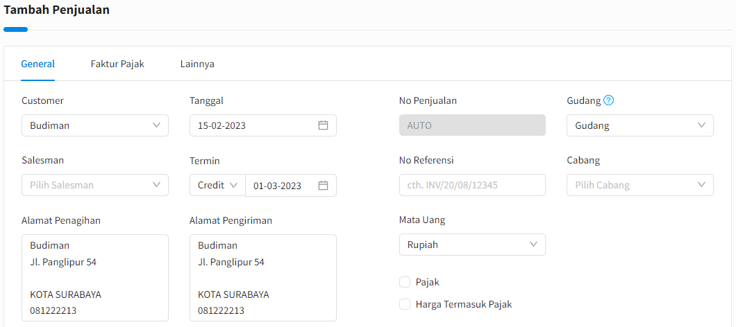Click the disabled No Penjualan AUTO field
This screenshot has width=736, height=327.
472,125
